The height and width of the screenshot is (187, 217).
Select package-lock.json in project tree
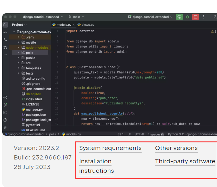pyautogui.click(x=36, y=120)
